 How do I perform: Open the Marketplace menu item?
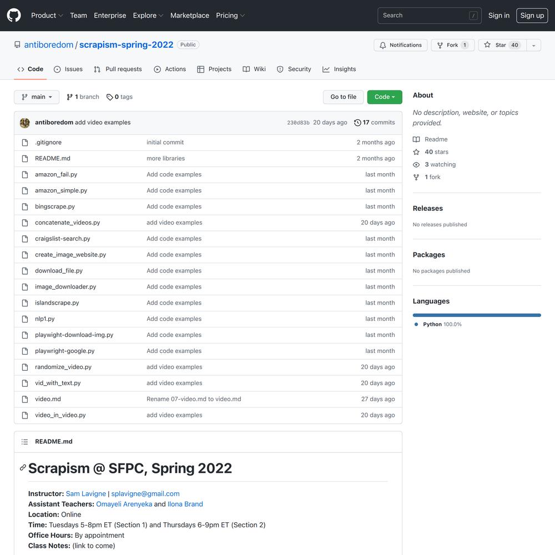190,15
